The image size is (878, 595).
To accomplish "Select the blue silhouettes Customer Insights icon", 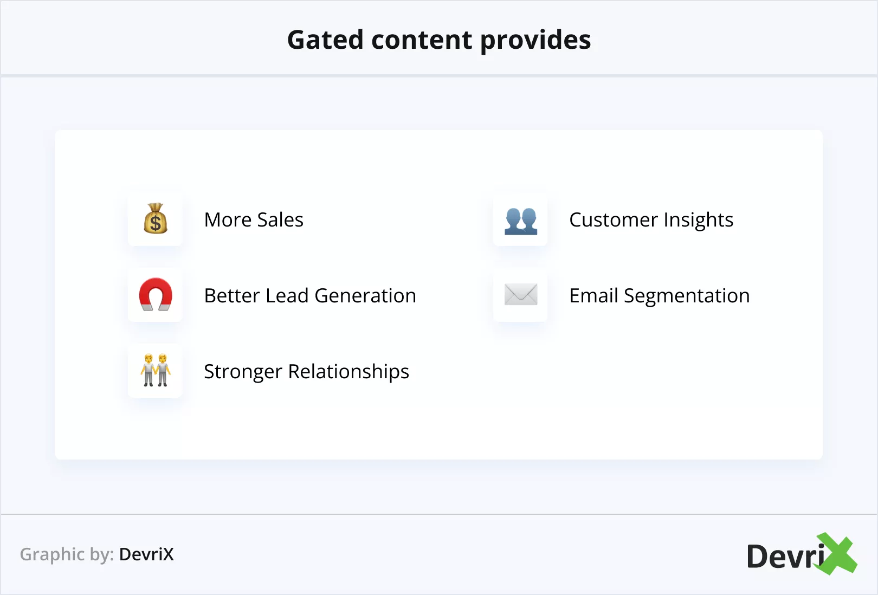I will tap(520, 221).
